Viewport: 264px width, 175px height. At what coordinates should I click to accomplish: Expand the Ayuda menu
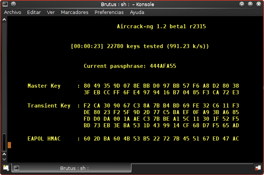click(137, 12)
